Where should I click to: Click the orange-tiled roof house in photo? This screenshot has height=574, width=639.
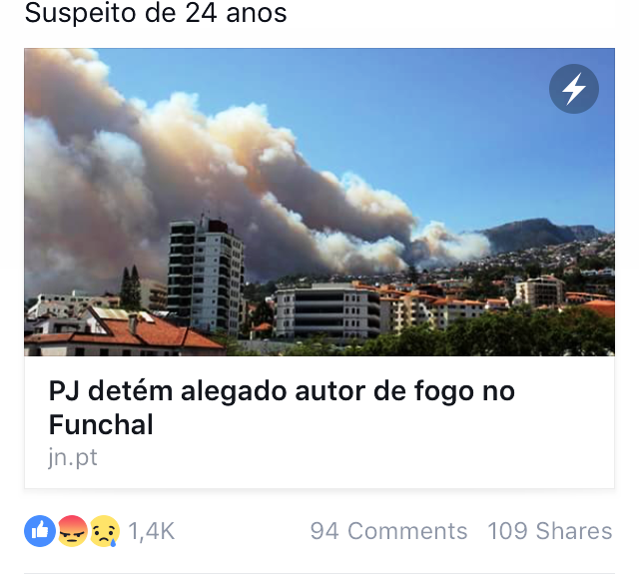point(122,332)
